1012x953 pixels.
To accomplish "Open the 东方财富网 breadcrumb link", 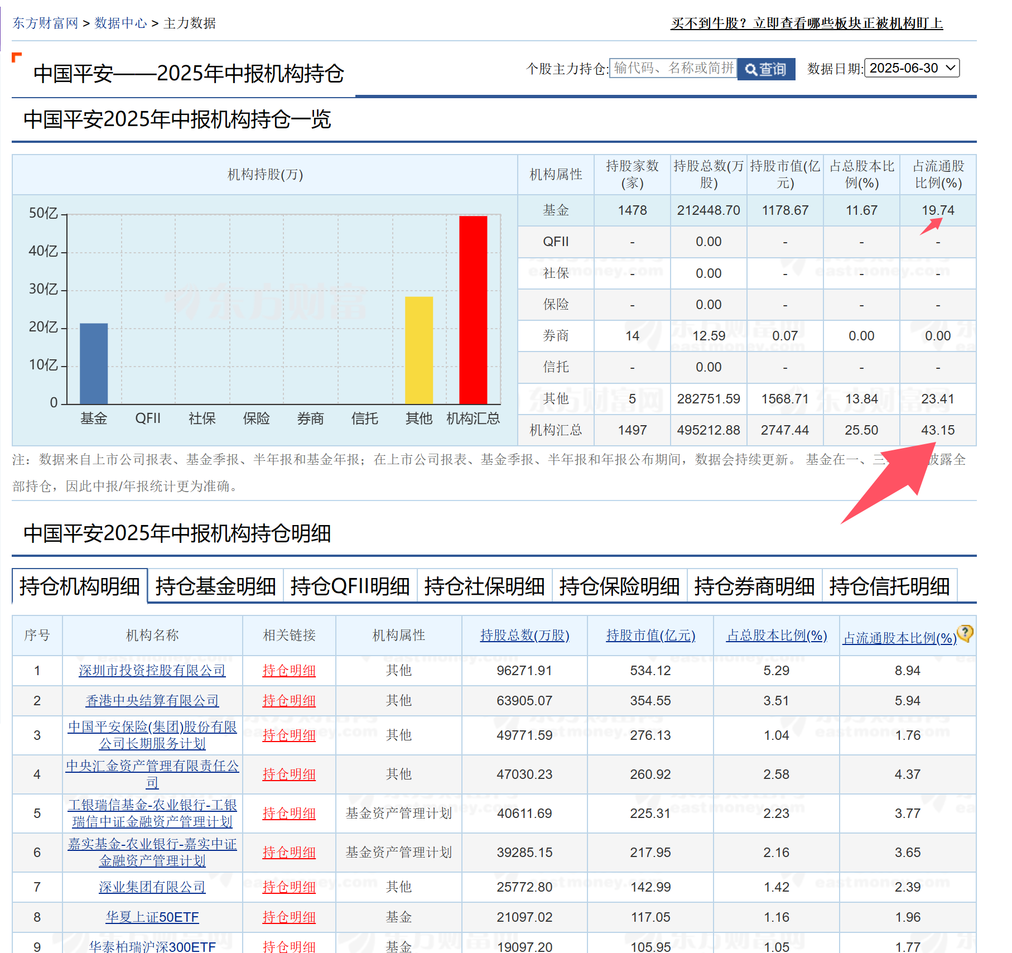I will pyautogui.click(x=45, y=23).
